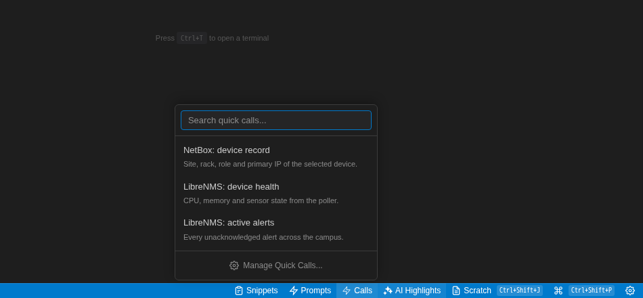Select LibreNMS: device health quick call
The height and width of the screenshot is (298, 643).
coord(276,193)
